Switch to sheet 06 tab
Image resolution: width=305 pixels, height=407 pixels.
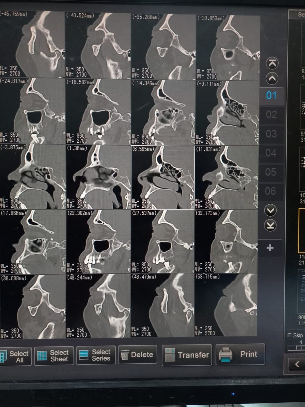tap(270, 191)
